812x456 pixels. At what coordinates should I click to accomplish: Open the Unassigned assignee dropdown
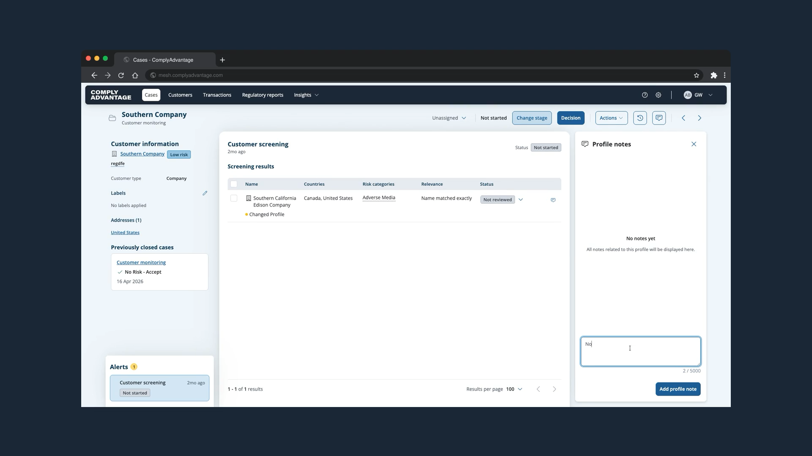(x=449, y=118)
